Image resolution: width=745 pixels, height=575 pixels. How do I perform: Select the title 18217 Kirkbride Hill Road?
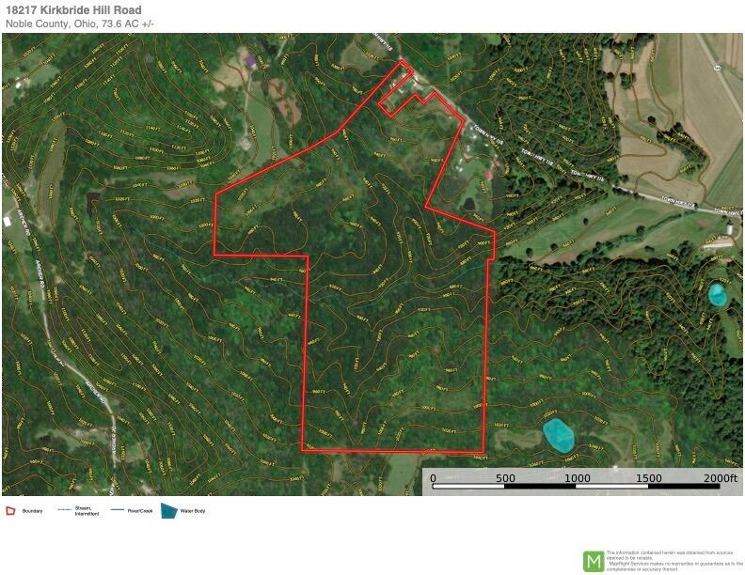tap(73, 9)
